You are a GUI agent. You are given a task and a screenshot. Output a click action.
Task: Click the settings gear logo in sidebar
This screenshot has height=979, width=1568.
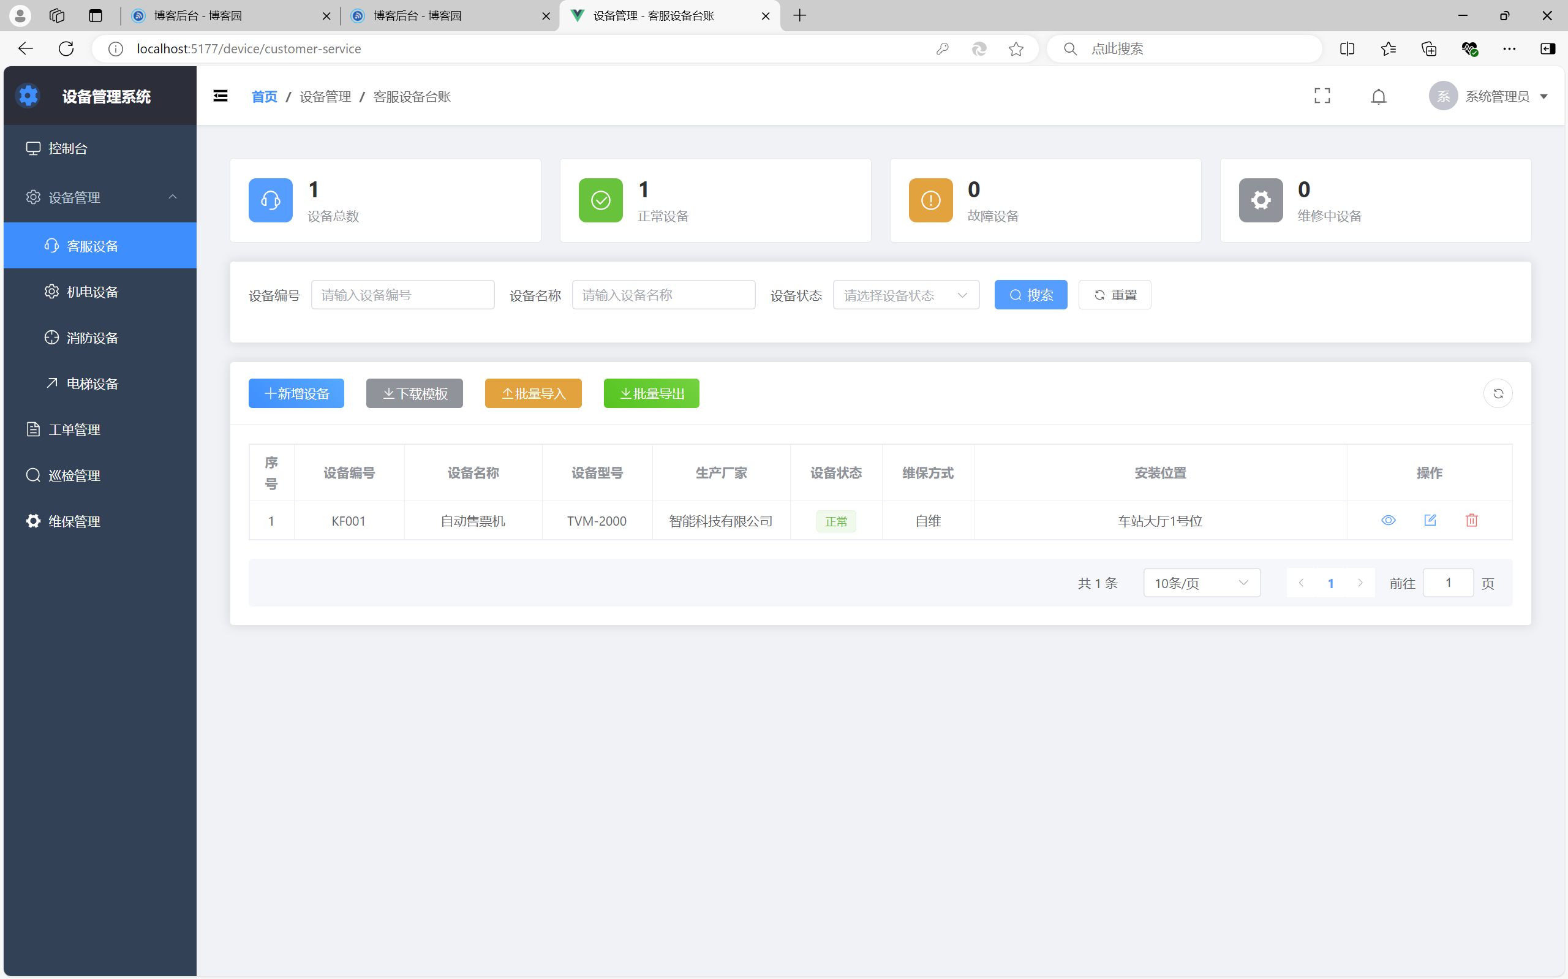click(28, 96)
